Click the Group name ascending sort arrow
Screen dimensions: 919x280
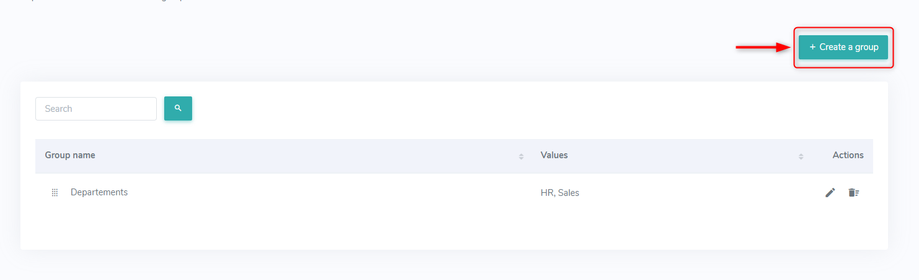pyautogui.click(x=521, y=154)
